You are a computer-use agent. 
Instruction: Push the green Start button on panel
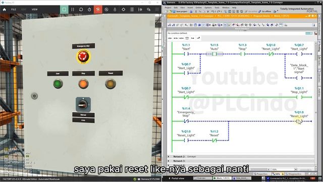click(58, 84)
